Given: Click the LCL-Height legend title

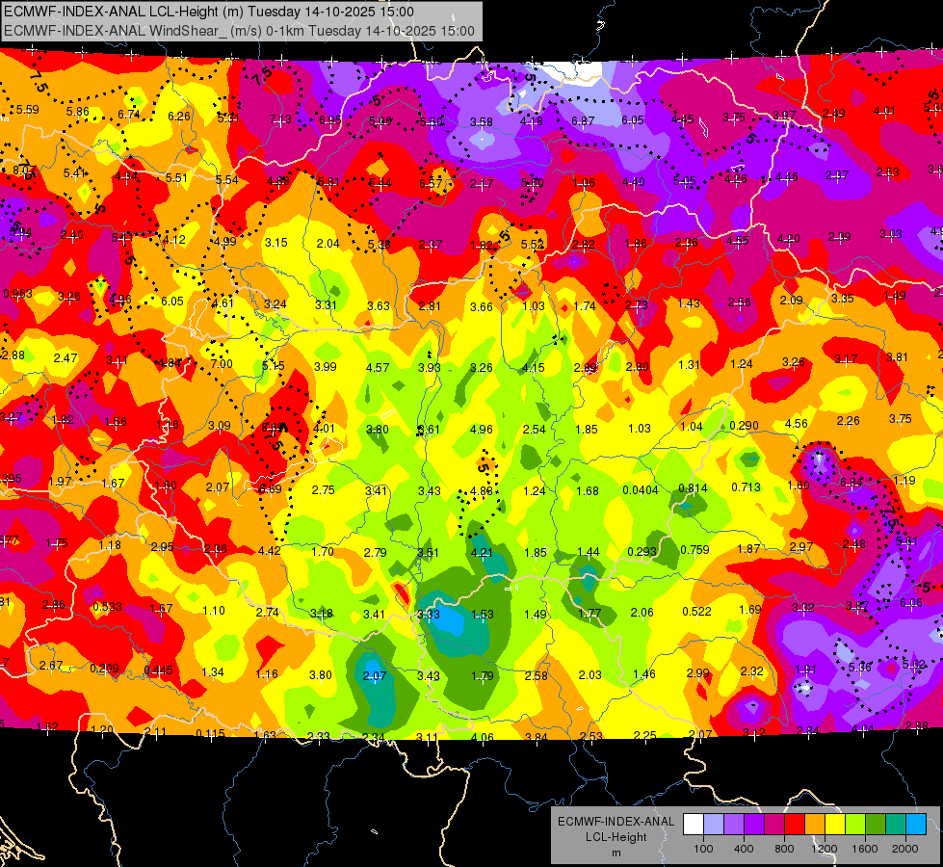Looking at the screenshot, I should point(616,837).
